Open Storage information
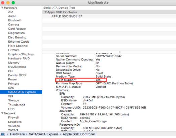Image resolution: width=176 pixels, height=138 pixels. pos(14,100)
